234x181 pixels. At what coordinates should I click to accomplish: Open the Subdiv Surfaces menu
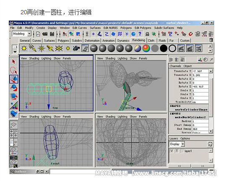coord(164,28)
